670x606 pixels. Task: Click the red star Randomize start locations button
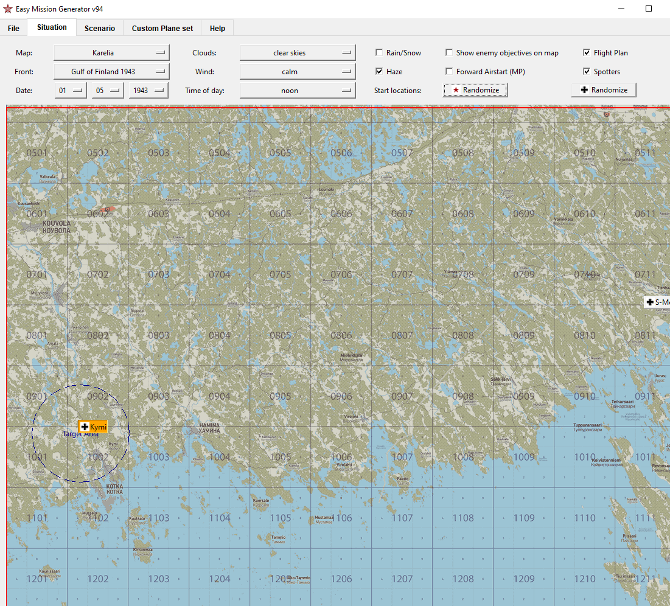click(475, 90)
